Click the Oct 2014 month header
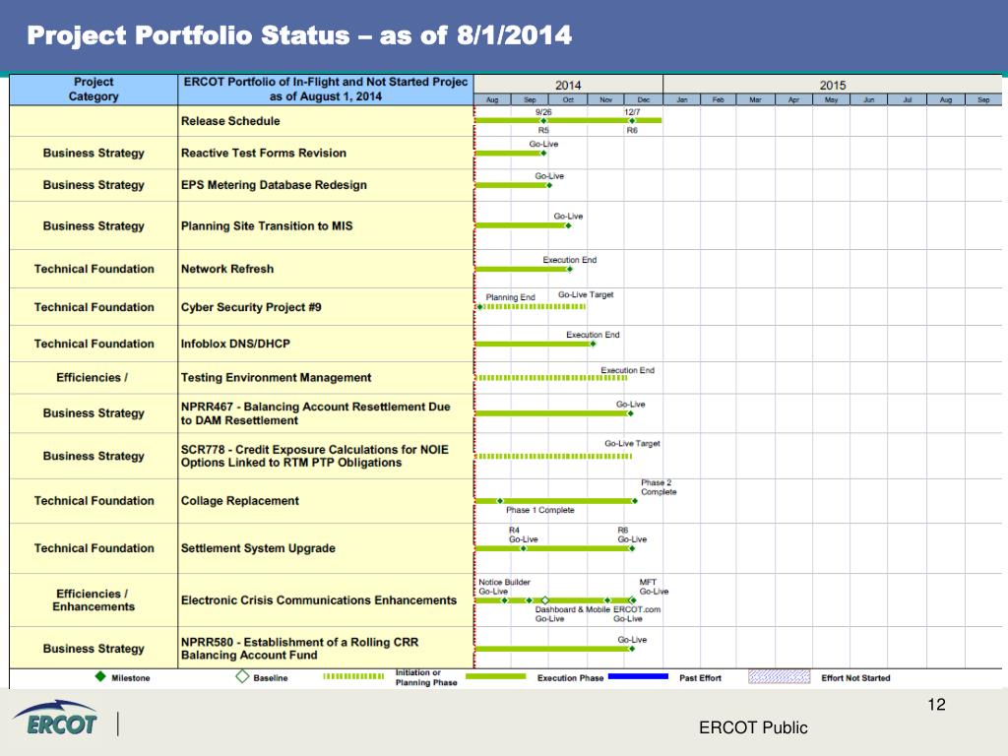 pyautogui.click(x=568, y=99)
